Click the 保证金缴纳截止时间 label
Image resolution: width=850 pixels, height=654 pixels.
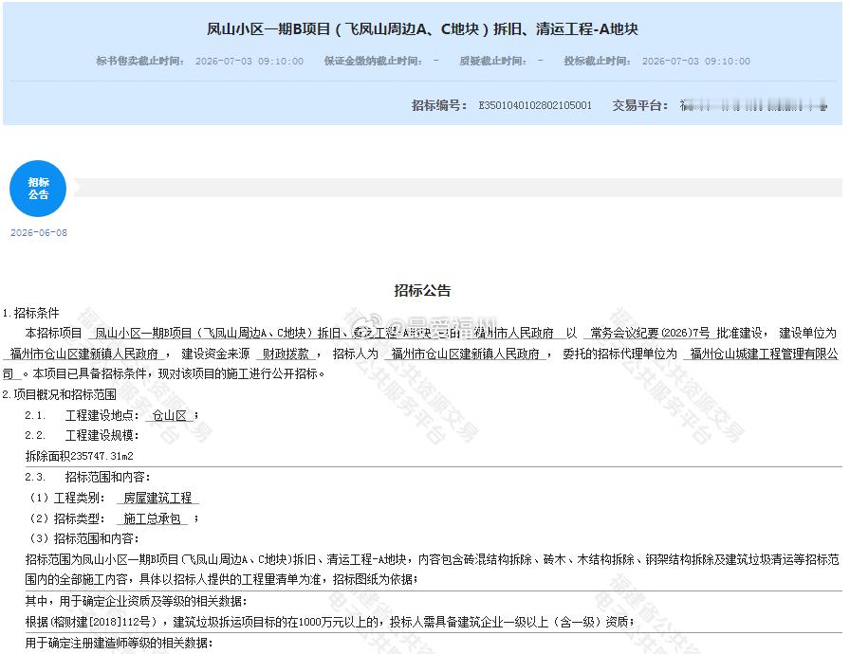373,62
